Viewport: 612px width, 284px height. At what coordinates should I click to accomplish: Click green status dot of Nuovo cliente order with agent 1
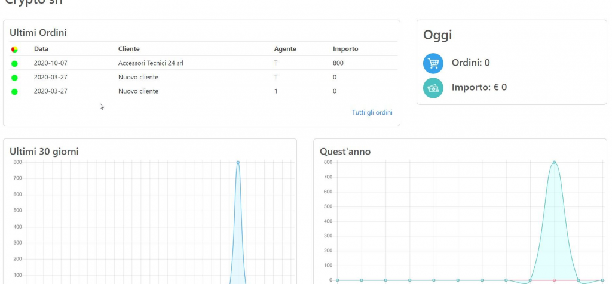pyautogui.click(x=14, y=92)
